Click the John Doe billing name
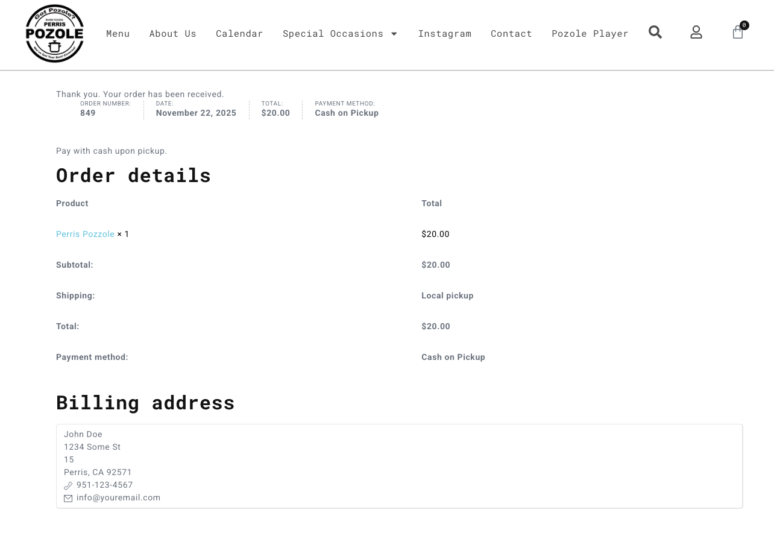The image size is (774, 542). tap(83, 434)
